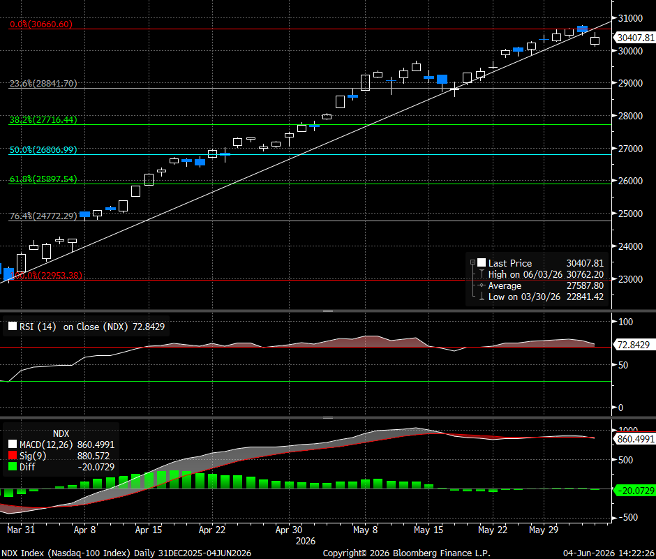This screenshot has height=559, width=656.
Task: Select the 23.6%(28841.70) Fibonacci label
Action: (x=43, y=83)
